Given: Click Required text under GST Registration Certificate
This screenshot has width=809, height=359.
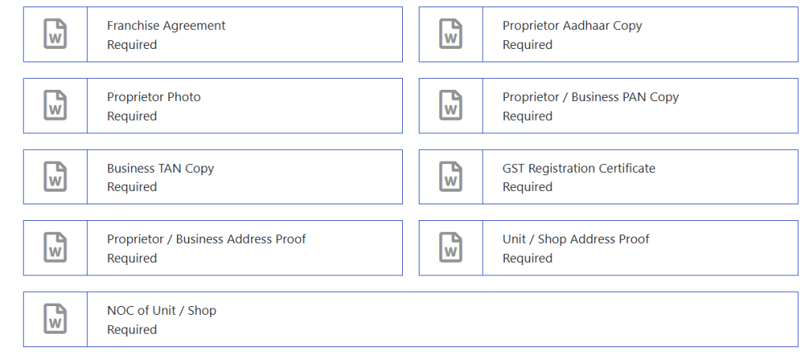Looking at the screenshot, I should pos(527,187).
